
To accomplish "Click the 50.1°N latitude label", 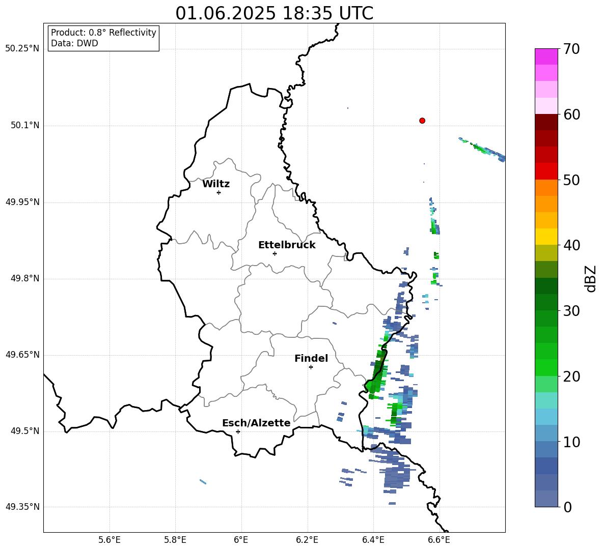I will (25, 126).
